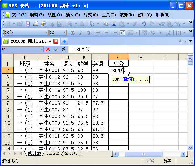This screenshot has width=195, height=166.
Task: Open the 宋体 font name dropdown
Action: tap(46, 32)
